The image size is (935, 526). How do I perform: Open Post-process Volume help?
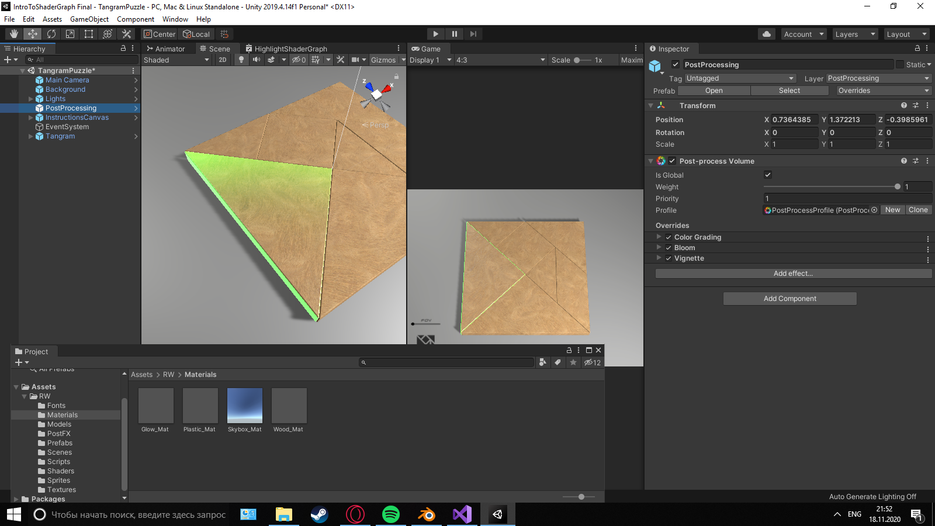[904, 161]
